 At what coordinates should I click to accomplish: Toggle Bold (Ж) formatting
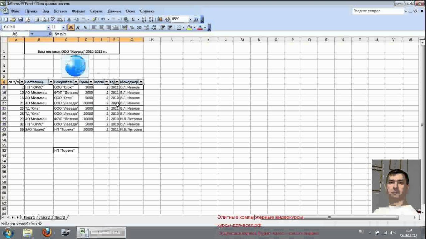click(x=71, y=28)
